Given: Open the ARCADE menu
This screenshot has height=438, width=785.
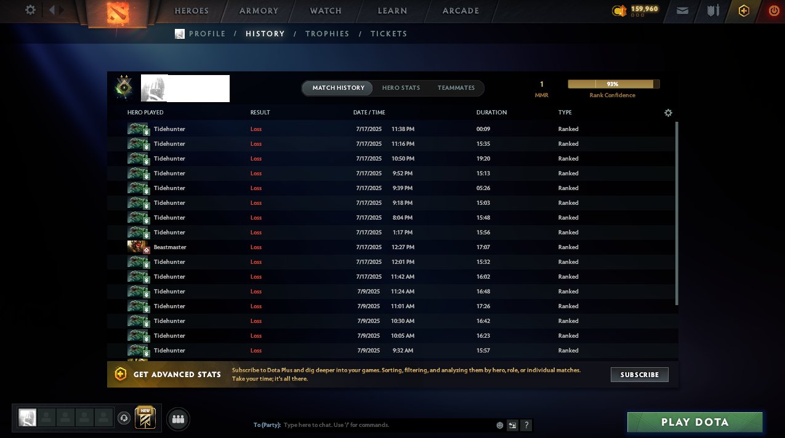Looking at the screenshot, I should pos(461,10).
